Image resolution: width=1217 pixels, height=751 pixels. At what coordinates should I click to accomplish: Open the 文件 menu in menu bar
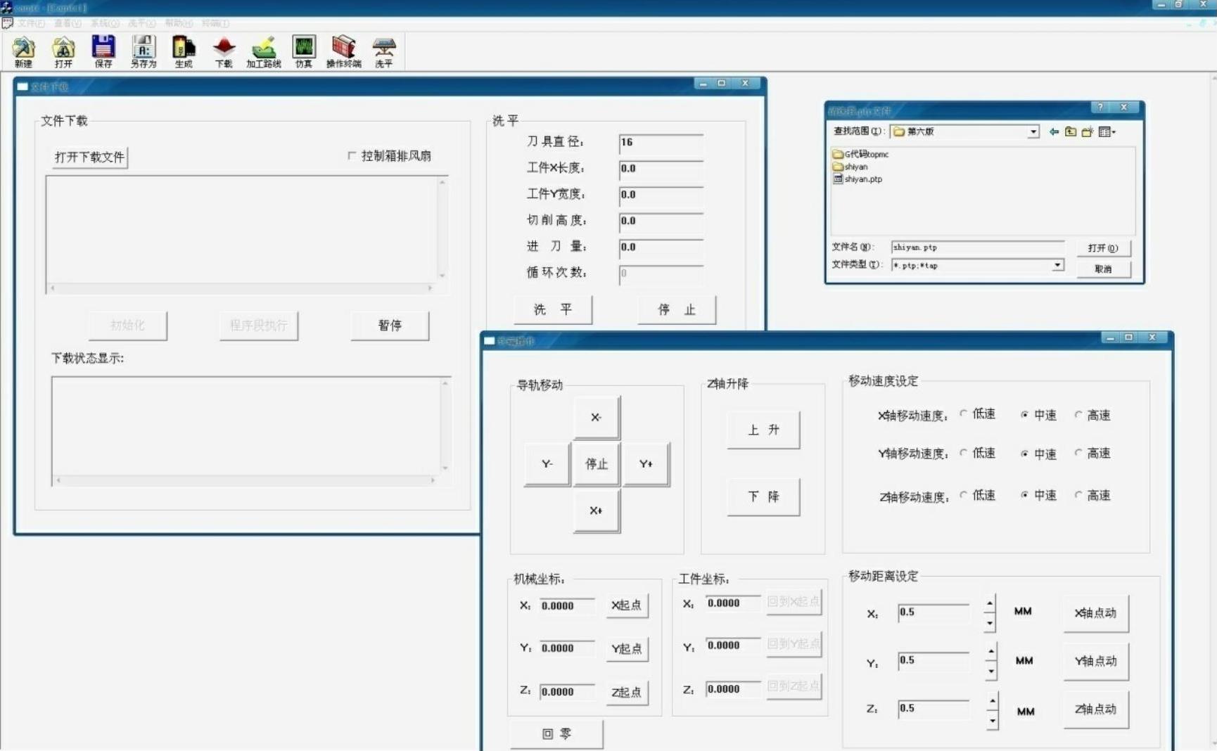[31, 23]
